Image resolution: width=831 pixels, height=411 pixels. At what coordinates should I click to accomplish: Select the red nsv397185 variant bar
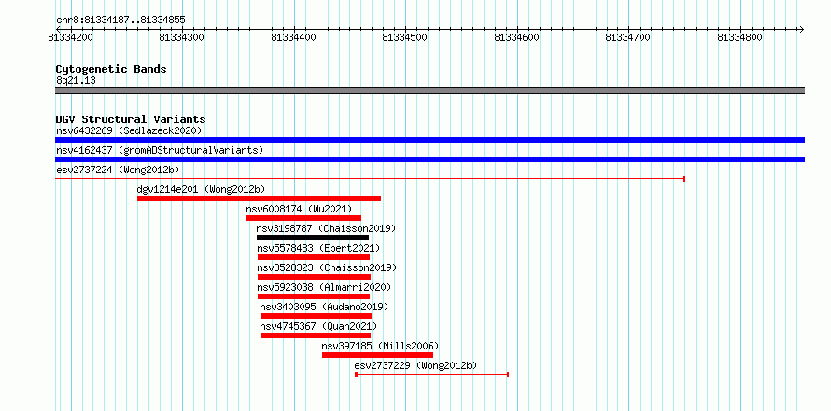point(377,355)
